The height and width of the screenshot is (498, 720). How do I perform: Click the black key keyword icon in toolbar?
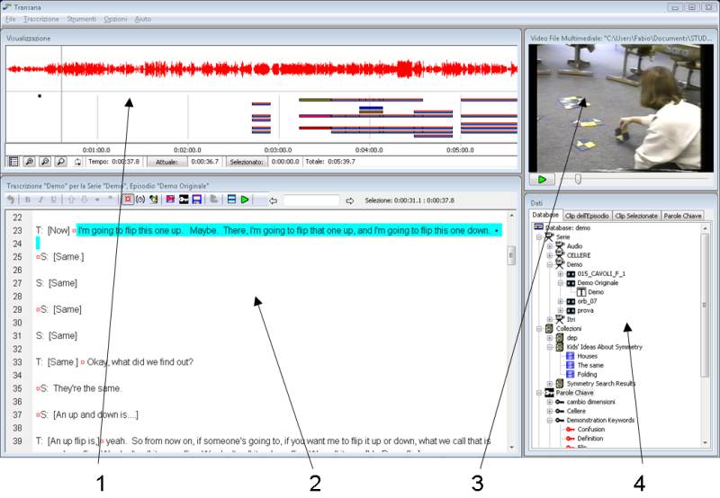184,200
